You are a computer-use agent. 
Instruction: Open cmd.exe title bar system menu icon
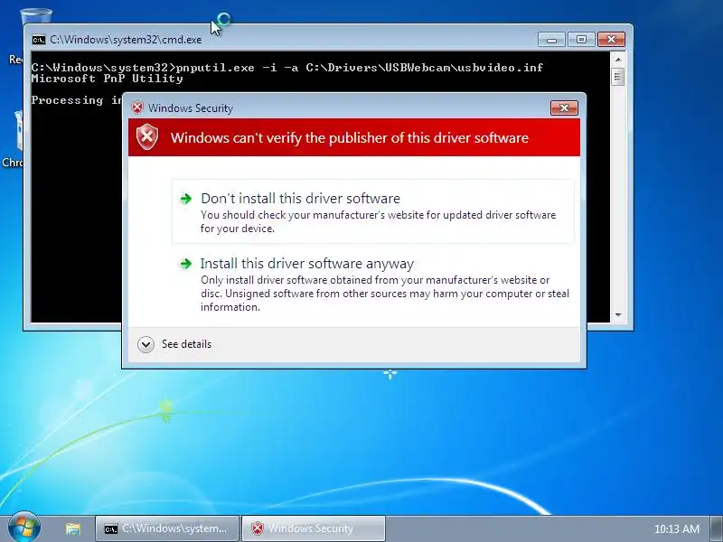(x=39, y=40)
